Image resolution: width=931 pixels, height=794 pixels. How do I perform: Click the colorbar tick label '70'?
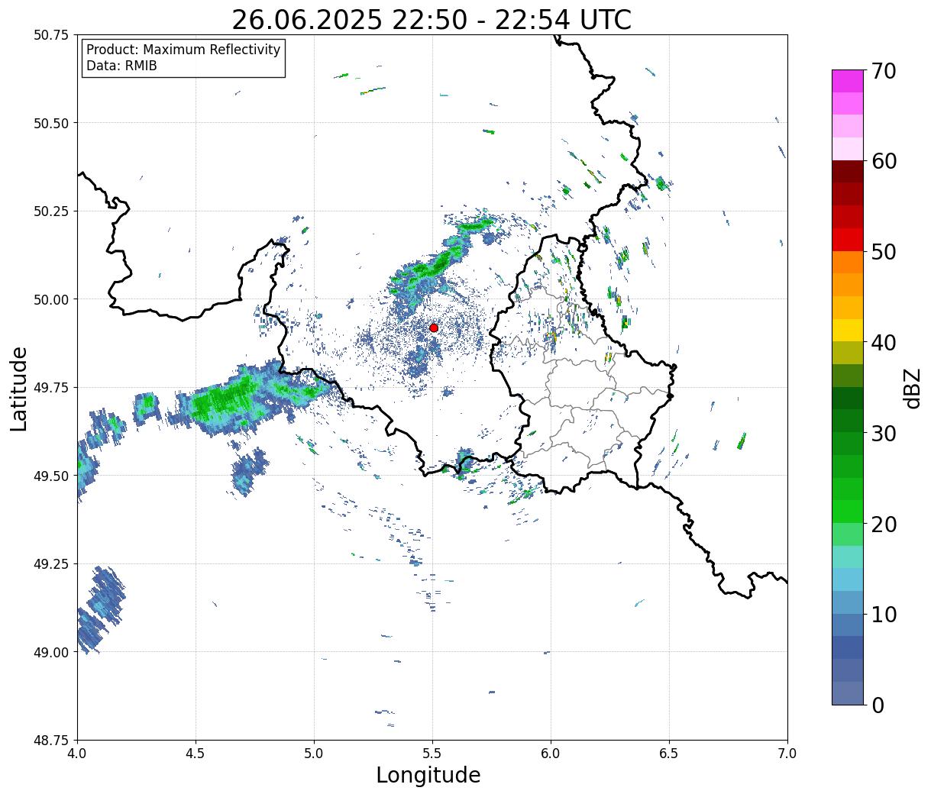[884, 71]
